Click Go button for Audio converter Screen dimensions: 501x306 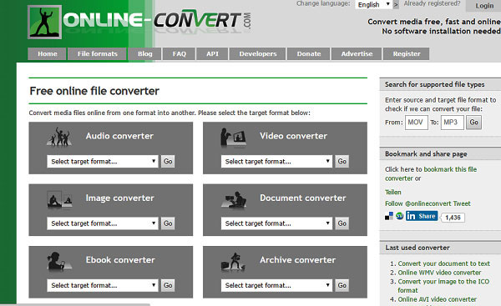[168, 162]
